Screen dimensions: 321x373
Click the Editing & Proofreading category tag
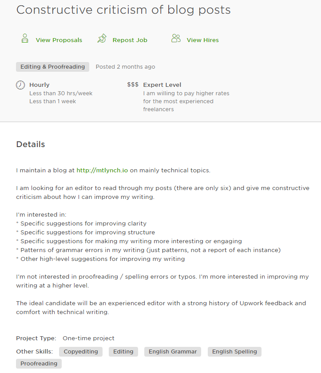(52, 67)
